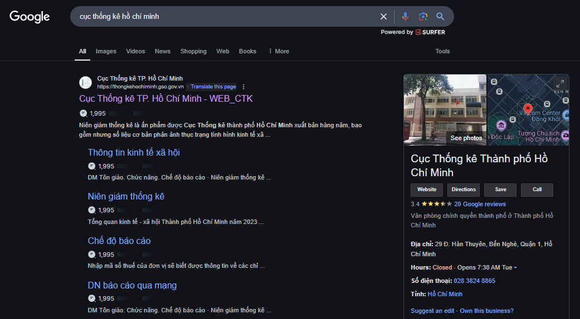Clear the search query with X
The width and height of the screenshot is (580, 319).
pos(383,16)
